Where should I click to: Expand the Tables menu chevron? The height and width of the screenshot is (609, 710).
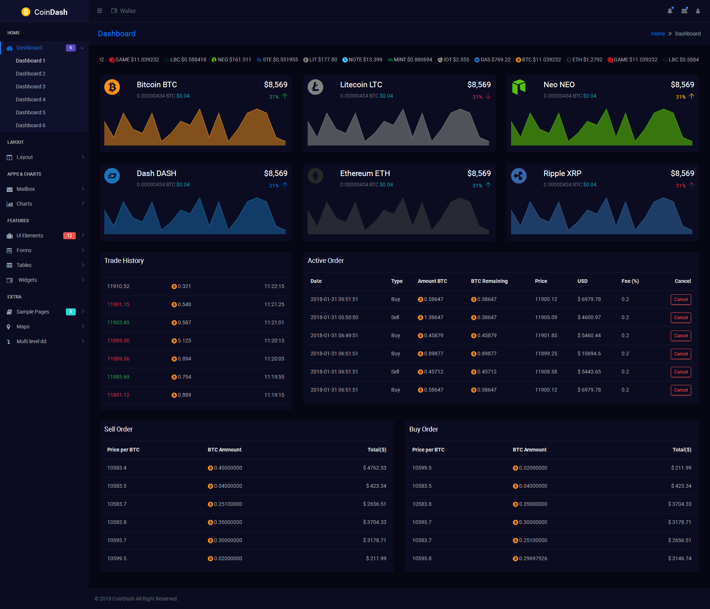(83, 265)
